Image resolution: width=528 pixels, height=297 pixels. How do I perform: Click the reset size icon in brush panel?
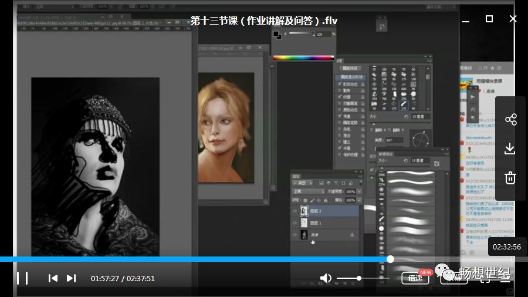(406, 116)
